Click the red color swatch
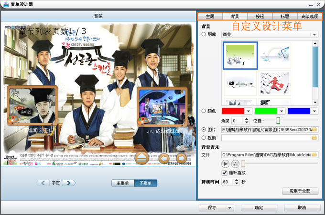This screenshot has width=325, height=215. click(x=233, y=111)
